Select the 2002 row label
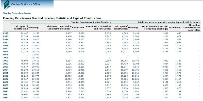This screenshot has height=101, width=203. (x=6, y=64)
